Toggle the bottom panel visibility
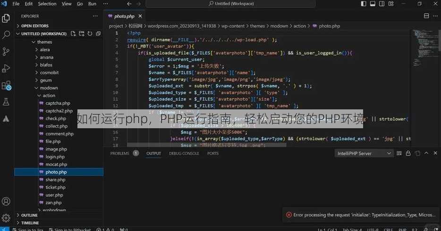Screen dimensions: 441x231 tap(373, 4)
